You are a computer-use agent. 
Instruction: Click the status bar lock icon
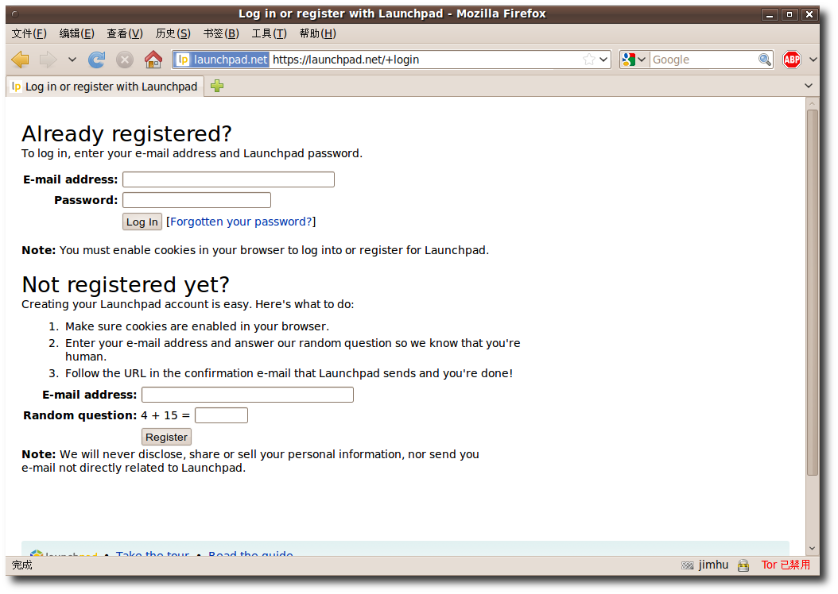point(743,565)
